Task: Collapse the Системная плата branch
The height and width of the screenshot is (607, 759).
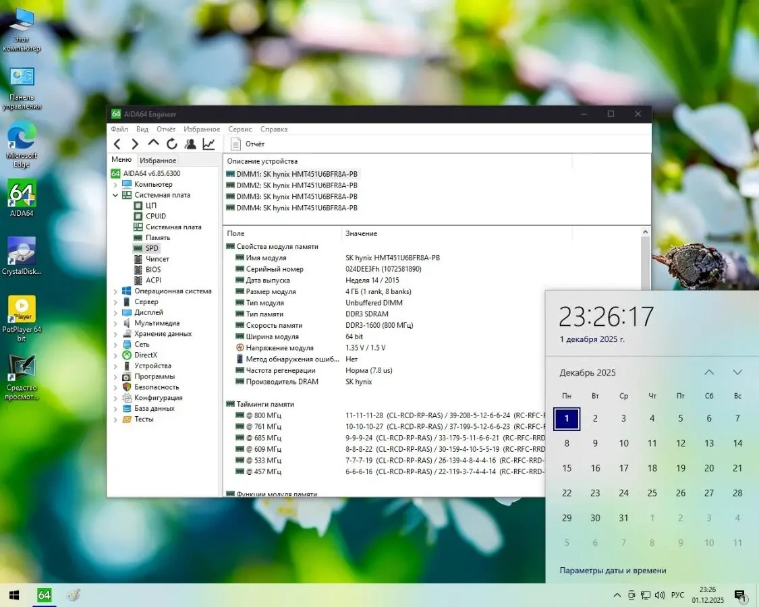Action: [x=115, y=194]
